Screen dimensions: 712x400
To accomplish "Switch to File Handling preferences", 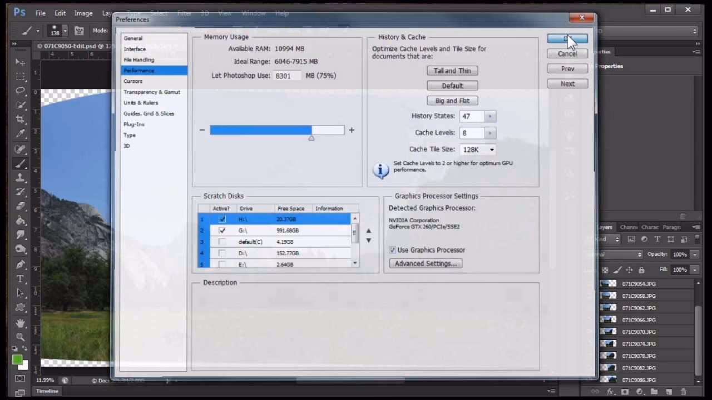I will pos(139,59).
